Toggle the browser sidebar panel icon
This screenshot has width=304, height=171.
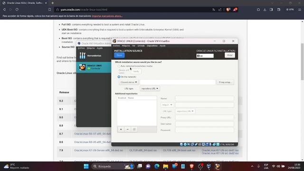pos(271,9)
